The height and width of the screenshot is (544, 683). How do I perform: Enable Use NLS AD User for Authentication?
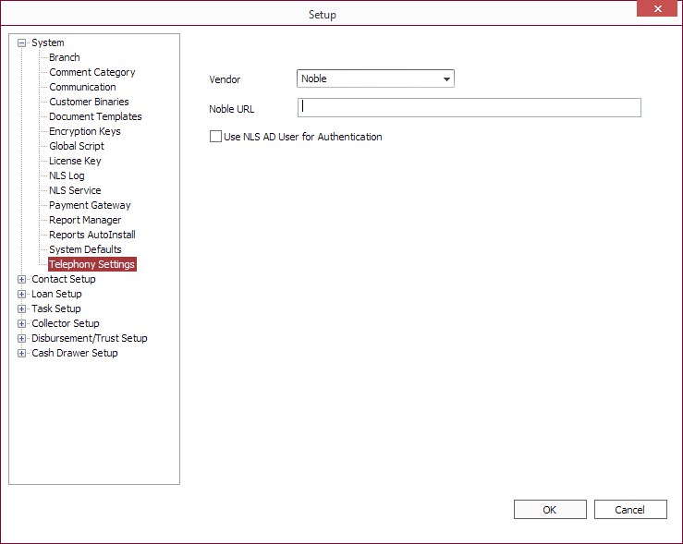(215, 137)
